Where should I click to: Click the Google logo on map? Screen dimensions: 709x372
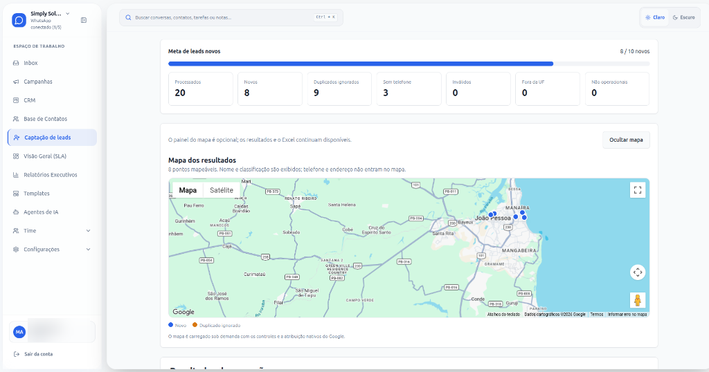[x=183, y=312]
